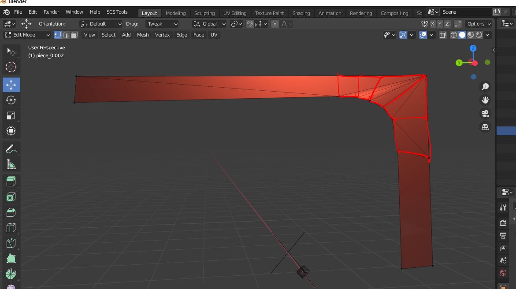The height and width of the screenshot is (289, 516).
Task: Select the Loop Cut tool
Action: [11, 228]
